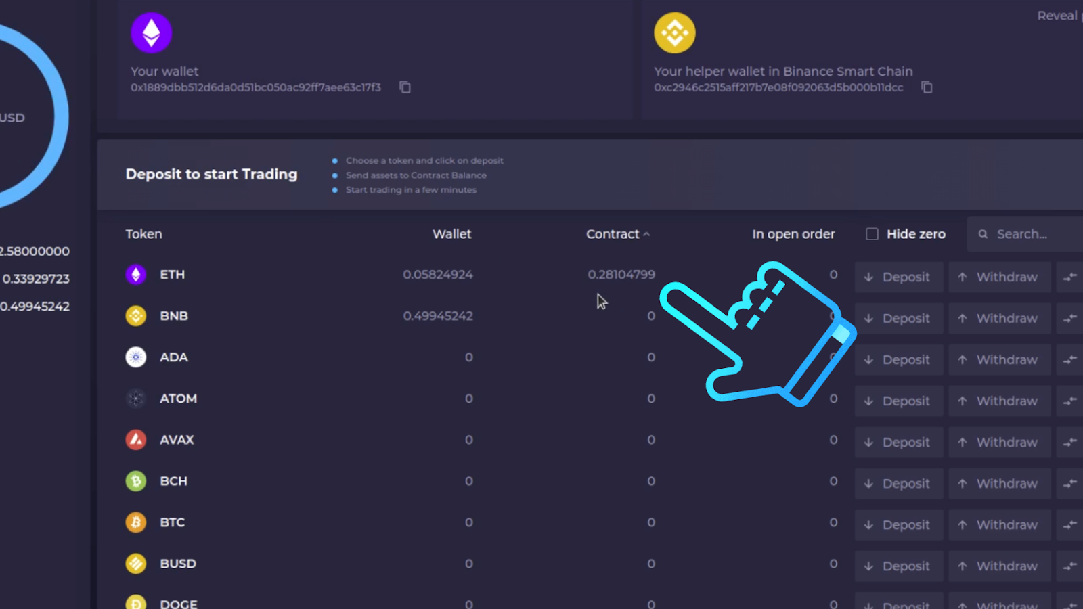This screenshot has height=609, width=1083.
Task: Click the BCH token icon
Action: [x=136, y=481]
